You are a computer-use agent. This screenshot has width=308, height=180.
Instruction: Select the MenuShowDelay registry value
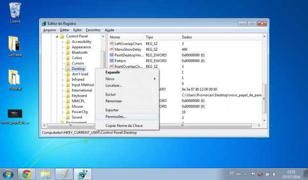[128, 49]
